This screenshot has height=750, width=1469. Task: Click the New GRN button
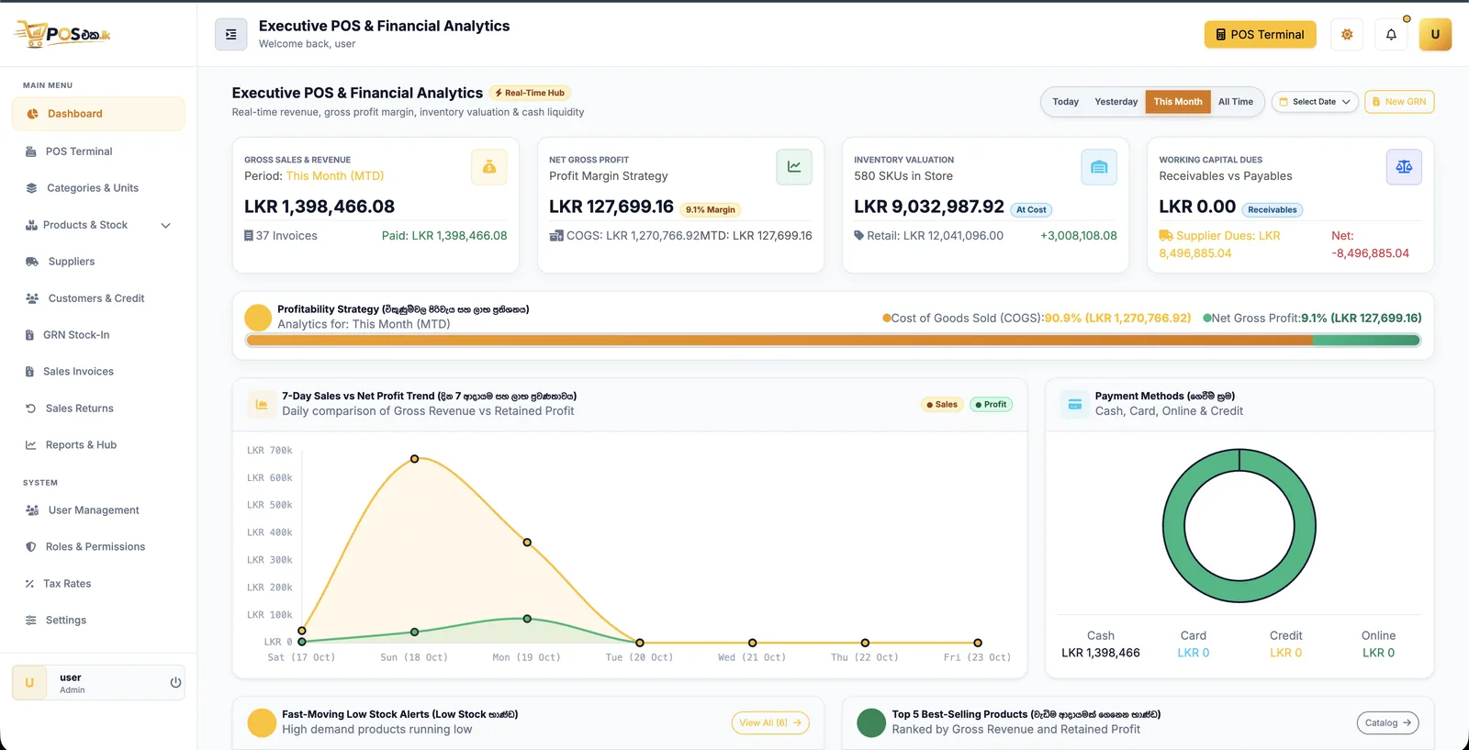(x=1399, y=102)
